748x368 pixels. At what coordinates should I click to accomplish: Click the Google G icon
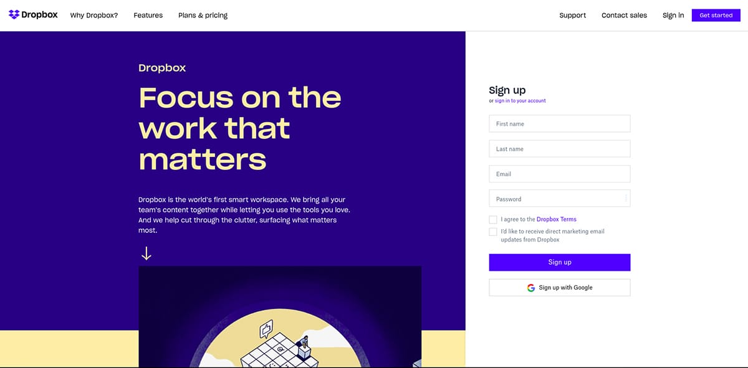[531, 288]
